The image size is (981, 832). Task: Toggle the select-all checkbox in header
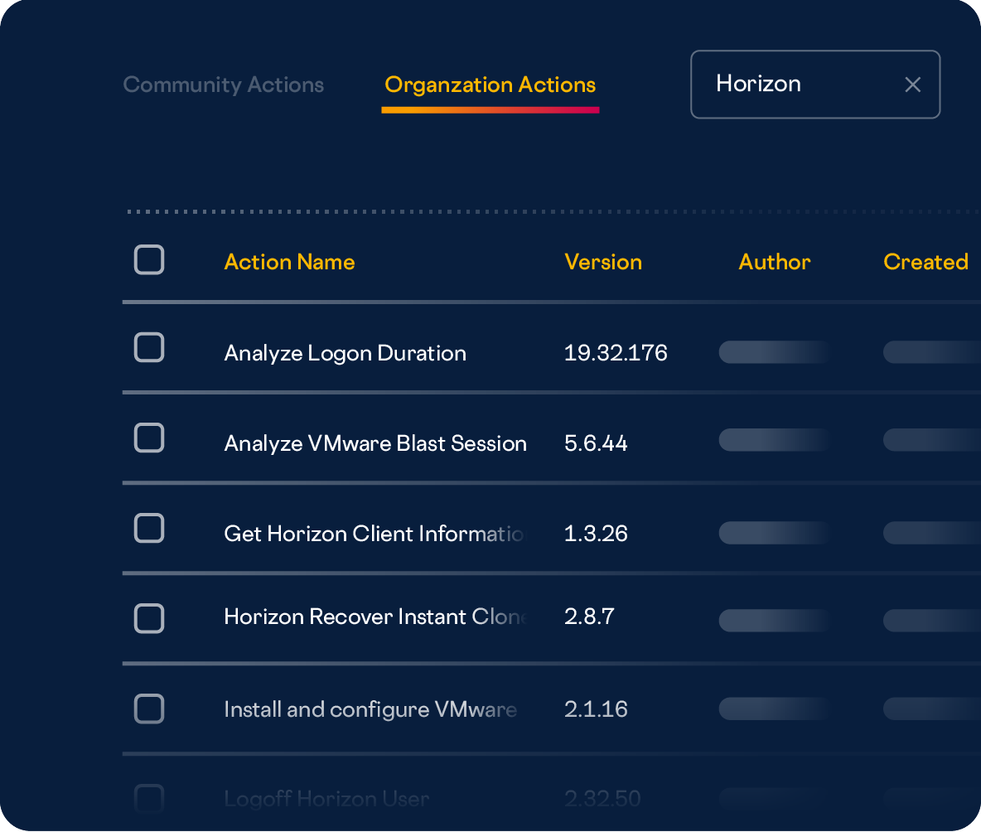click(149, 260)
